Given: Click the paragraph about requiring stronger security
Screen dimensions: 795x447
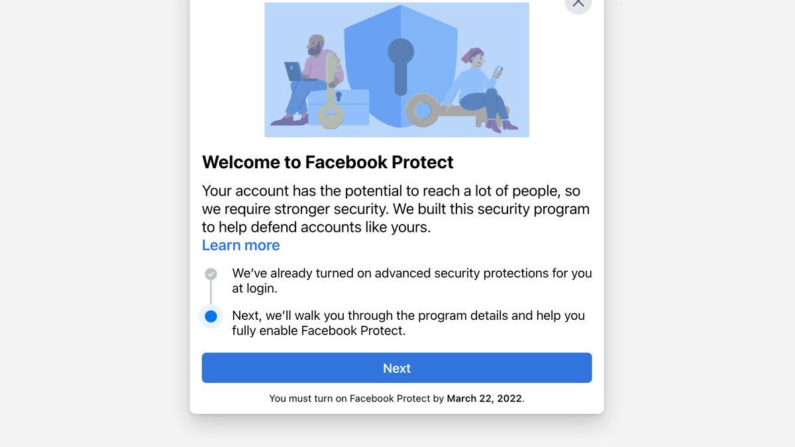Looking at the screenshot, I should pyautogui.click(x=396, y=209).
